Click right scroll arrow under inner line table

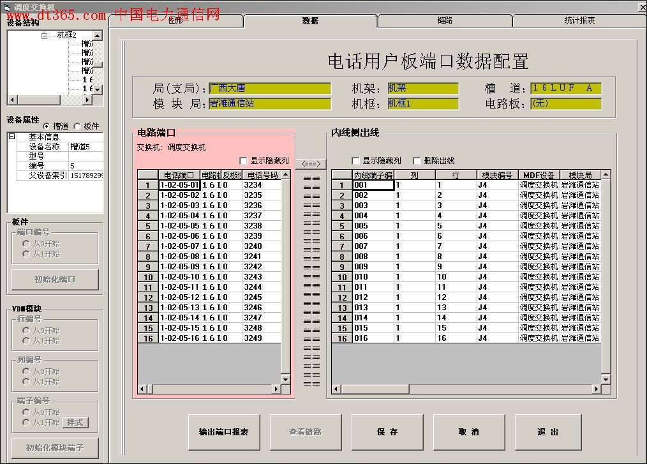point(597,389)
